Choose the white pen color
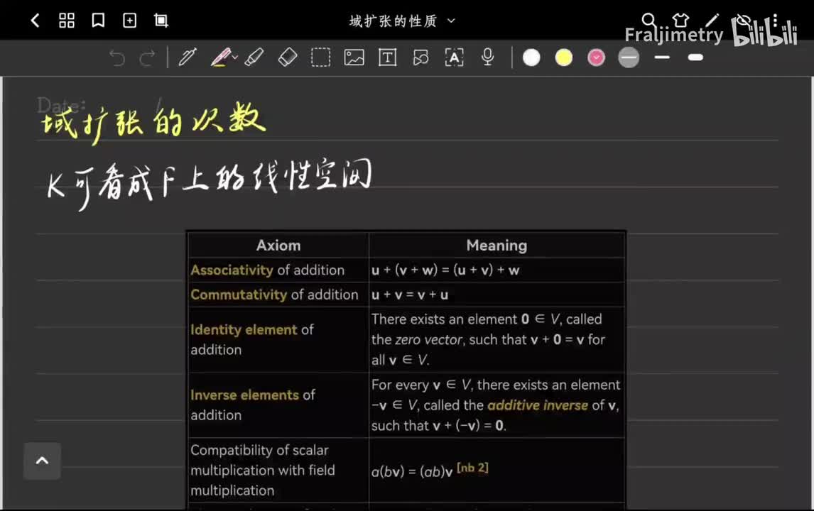Image resolution: width=814 pixels, height=511 pixels. [x=531, y=57]
